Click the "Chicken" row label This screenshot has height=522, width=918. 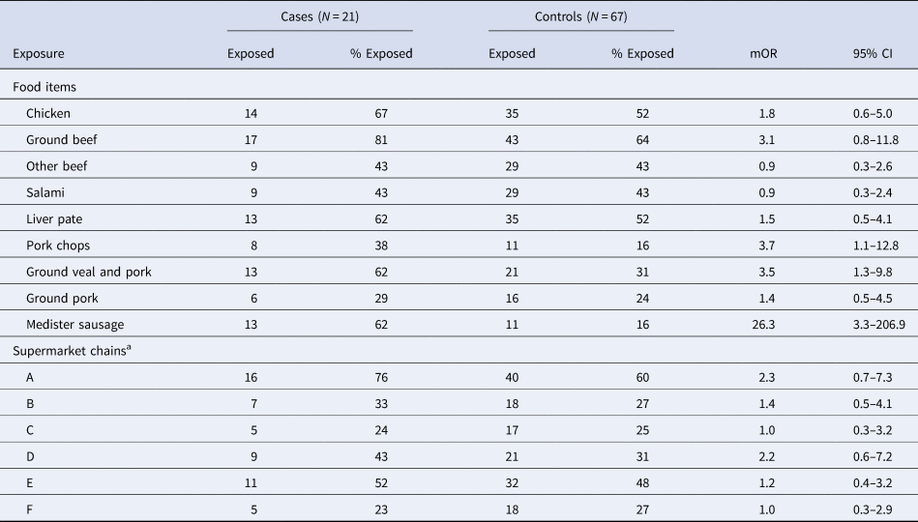point(48,113)
